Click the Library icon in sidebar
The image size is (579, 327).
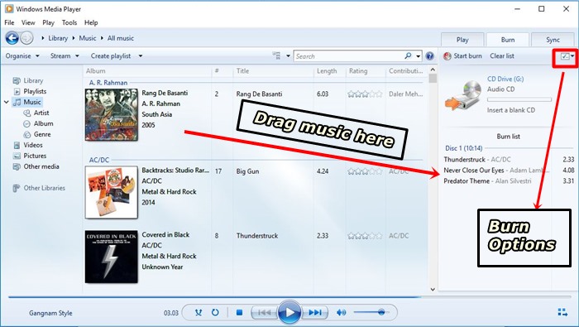[x=17, y=80]
